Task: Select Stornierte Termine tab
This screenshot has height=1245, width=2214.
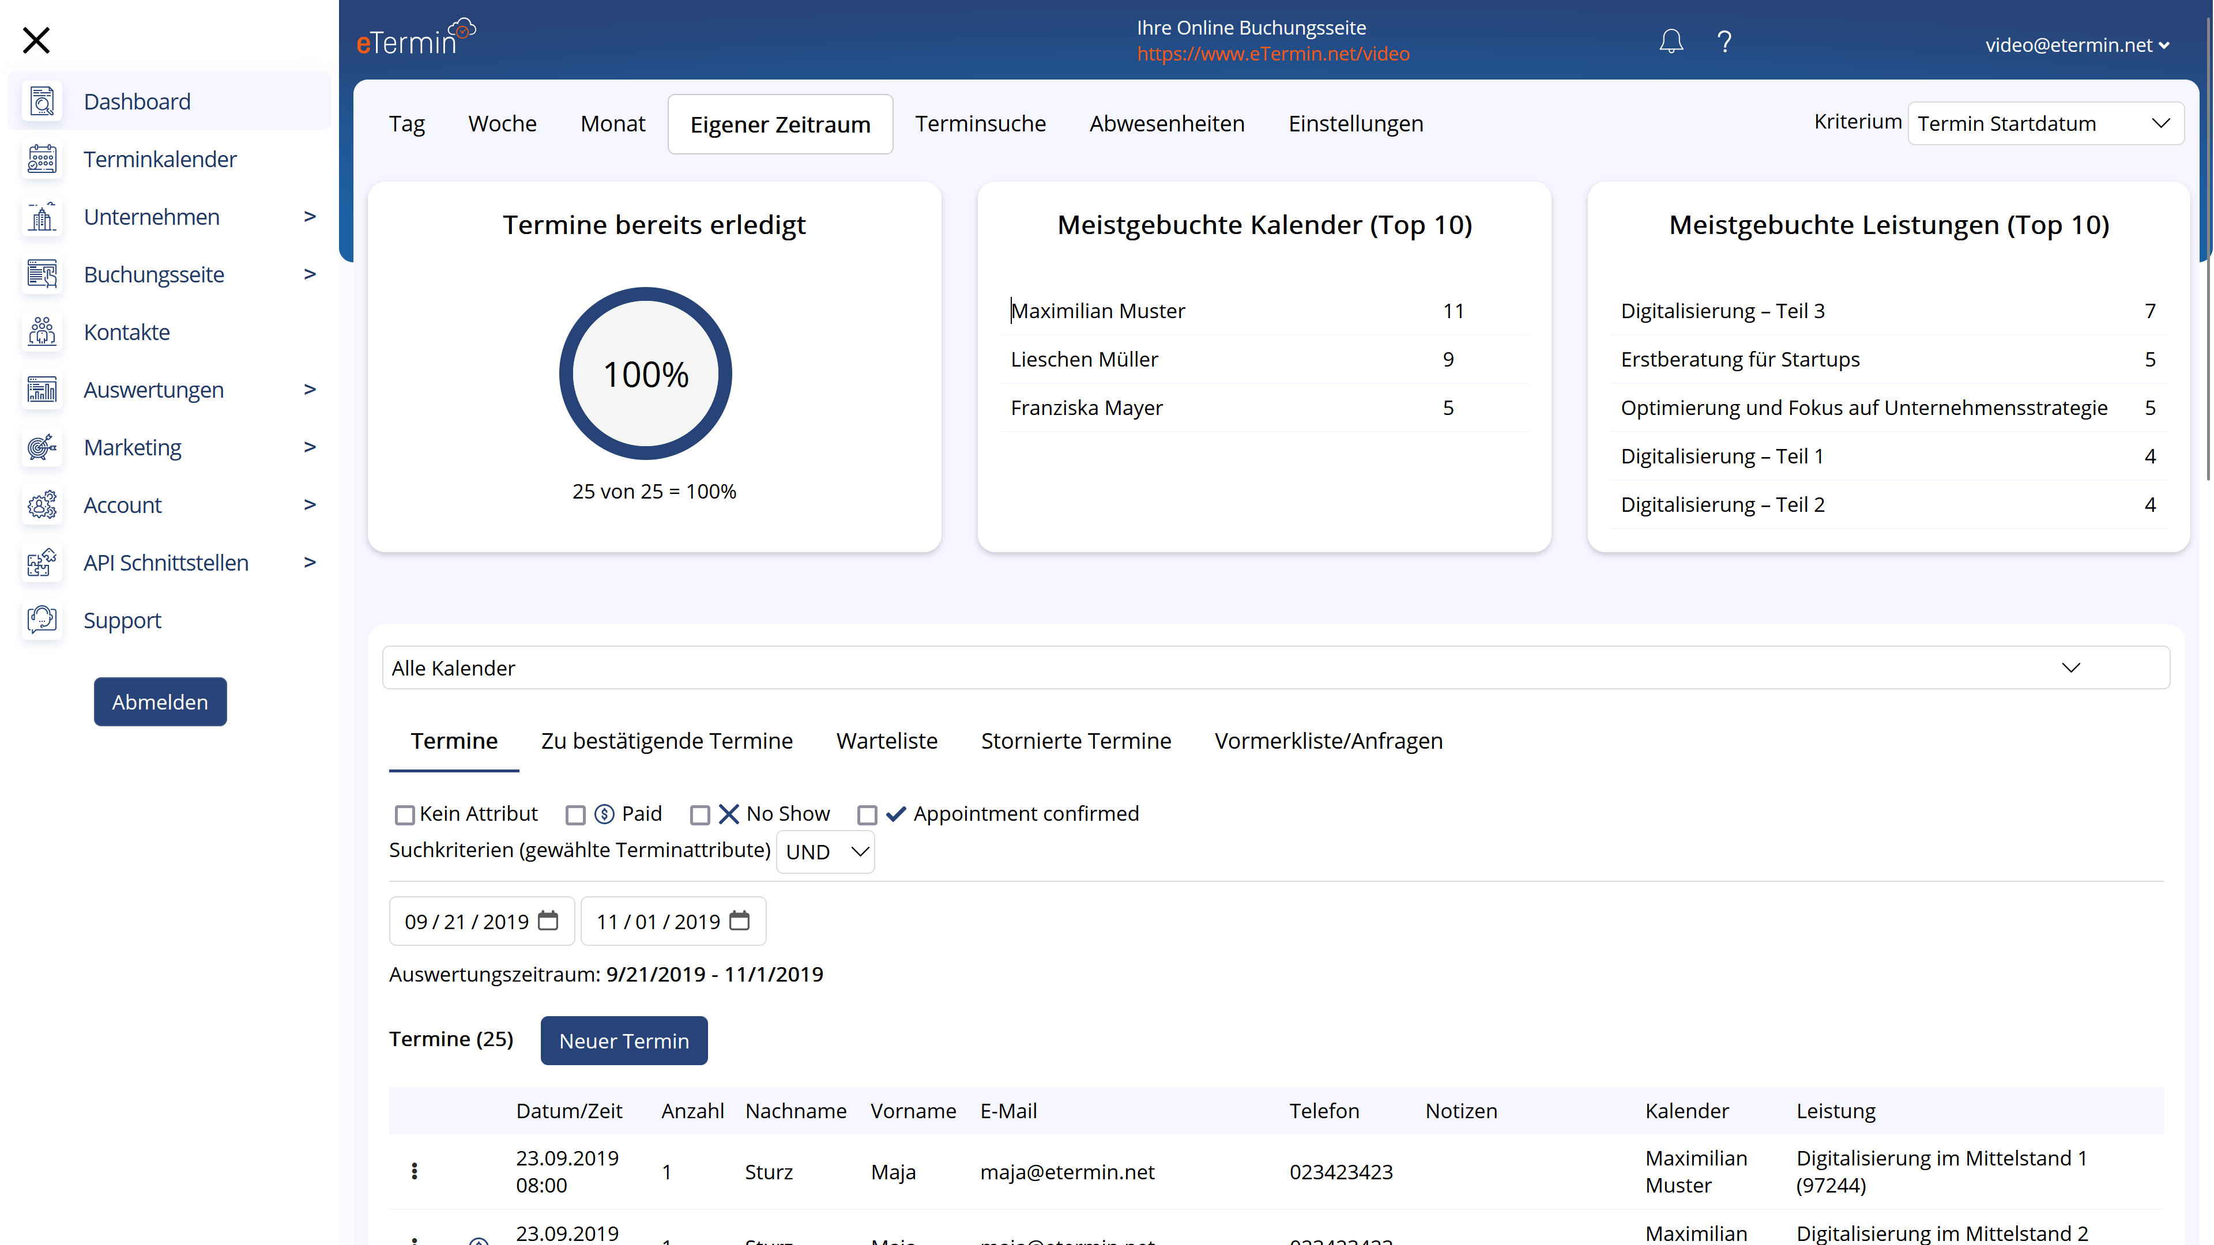Action: coord(1076,740)
